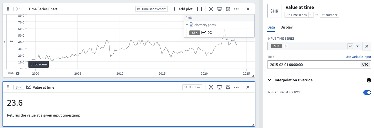This screenshot has height=128, width=374.
Task: Open Value at time card settings gear
Action: [228, 87]
